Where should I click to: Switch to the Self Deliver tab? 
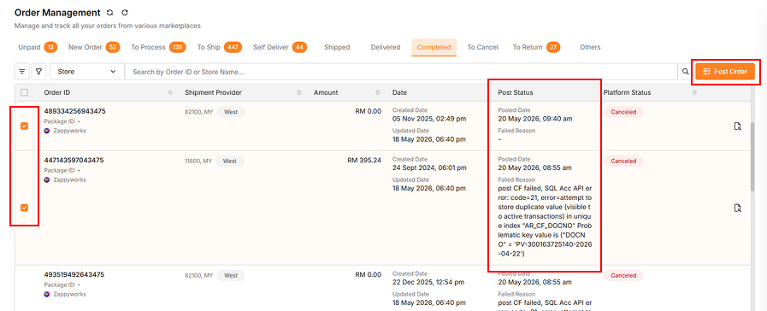pos(280,47)
